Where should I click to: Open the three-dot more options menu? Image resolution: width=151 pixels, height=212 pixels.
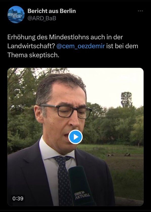pos(140,11)
